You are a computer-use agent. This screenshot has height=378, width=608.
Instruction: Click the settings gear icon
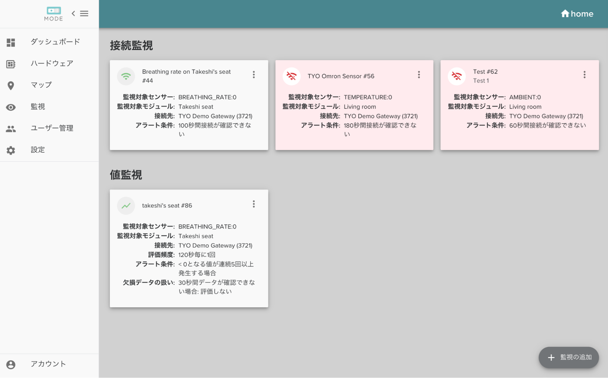11,150
